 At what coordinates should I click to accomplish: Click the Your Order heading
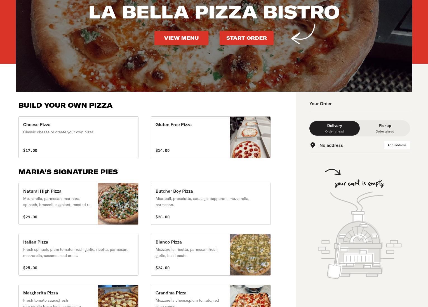coord(321,104)
